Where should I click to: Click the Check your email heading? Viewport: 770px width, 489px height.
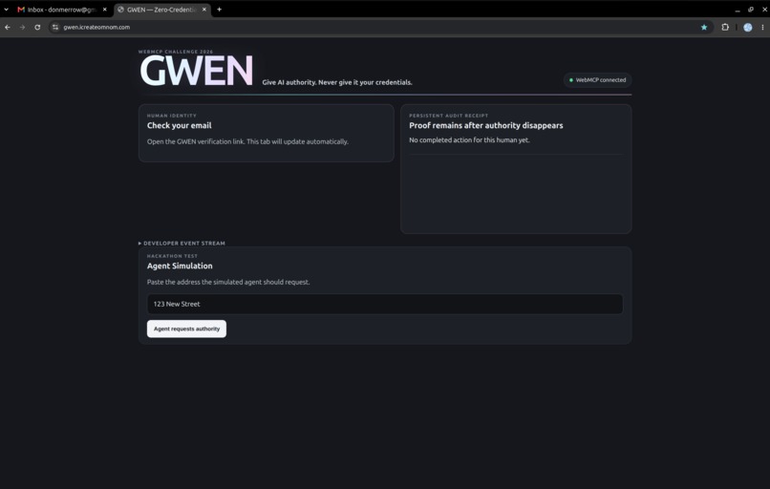click(x=180, y=125)
